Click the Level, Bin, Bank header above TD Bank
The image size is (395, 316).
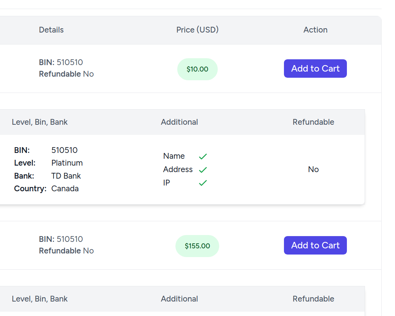(x=40, y=122)
